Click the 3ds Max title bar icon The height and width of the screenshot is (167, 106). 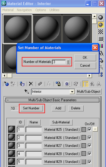click(x=4, y=4)
